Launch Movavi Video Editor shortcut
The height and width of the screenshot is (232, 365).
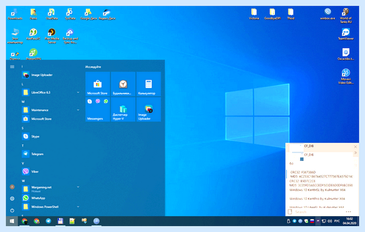[x=346, y=76]
